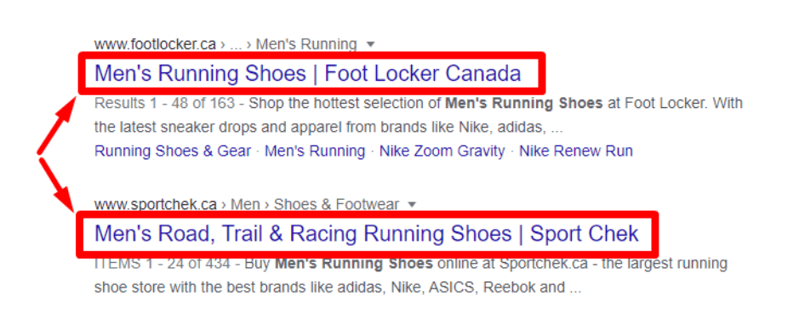799x319 pixels.
Task: Select the Shoes & Footwear breadcrumb
Action: pos(336,205)
